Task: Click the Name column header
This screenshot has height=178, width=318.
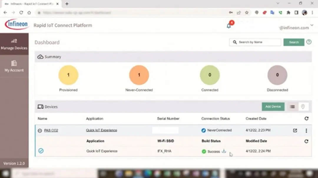Action: click(42, 118)
